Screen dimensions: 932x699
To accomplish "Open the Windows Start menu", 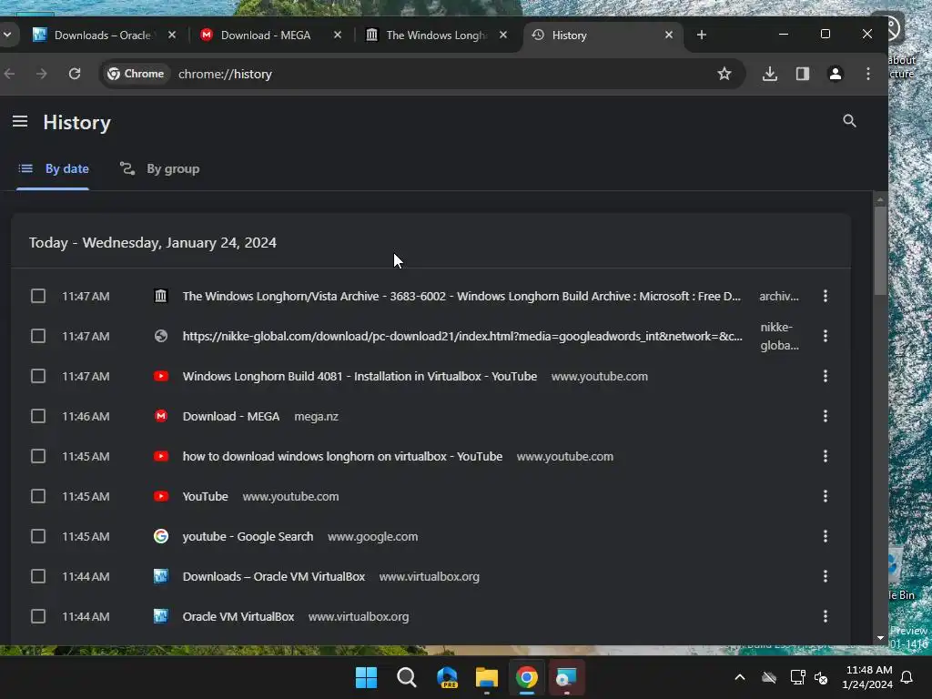I will tap(366, 677).
